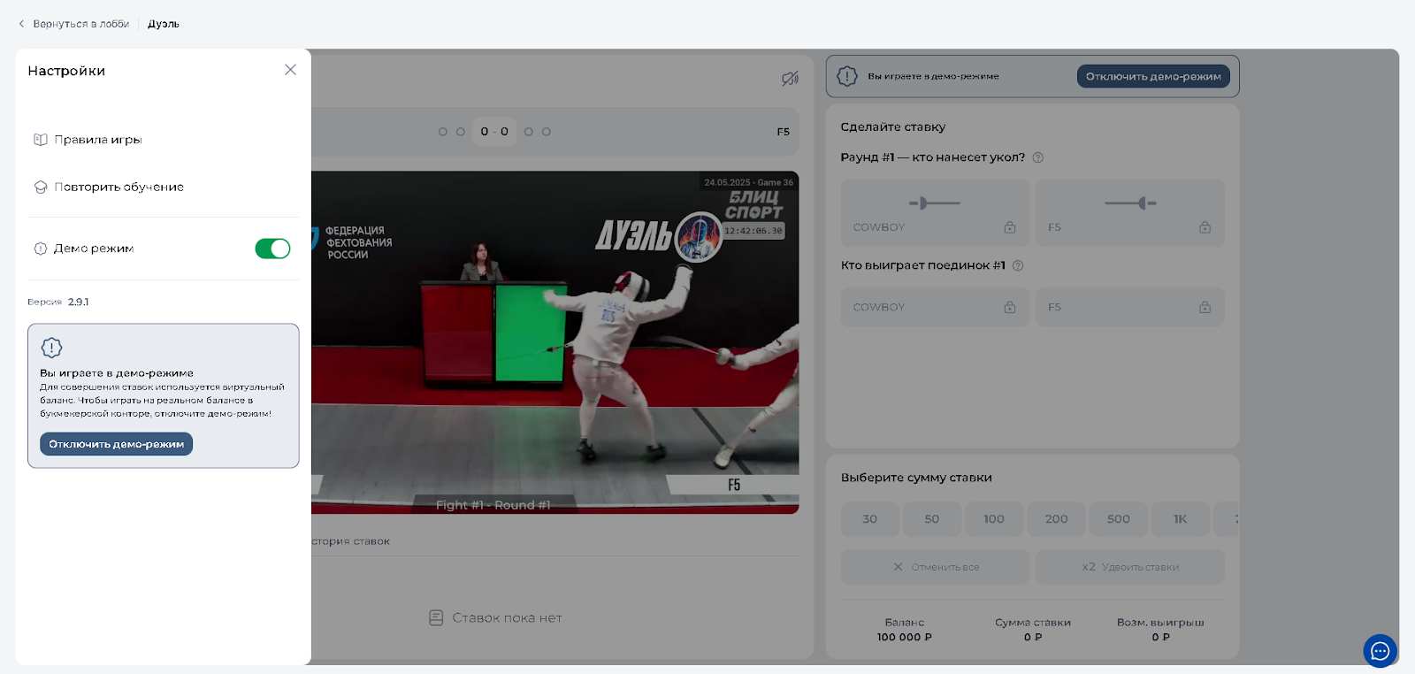Select the 500 bet amount chip
Viewport: 1415px width, 674px height.
(1118, 519)
